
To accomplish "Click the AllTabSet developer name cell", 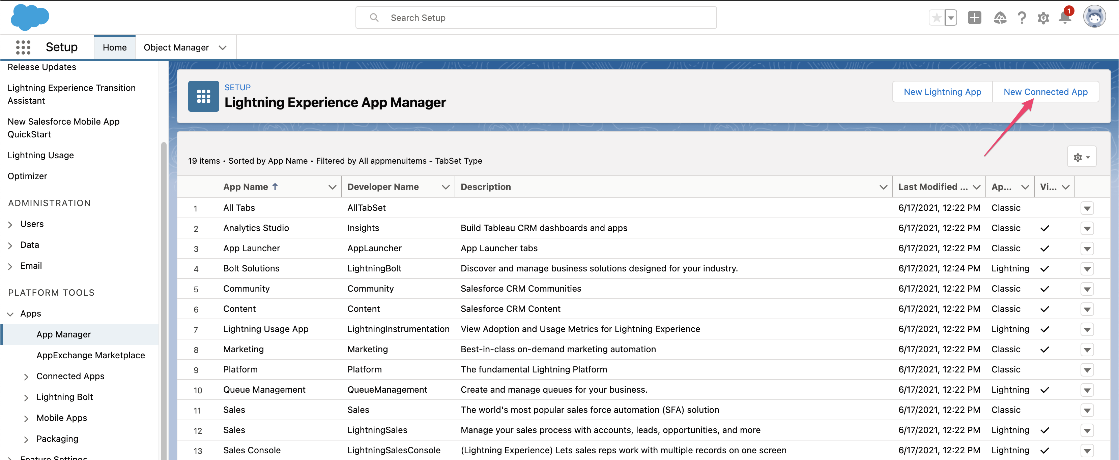I will click(366, 208).
